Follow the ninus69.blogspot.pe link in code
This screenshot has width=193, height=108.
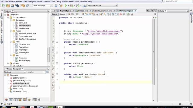click(x=104, y=31)
